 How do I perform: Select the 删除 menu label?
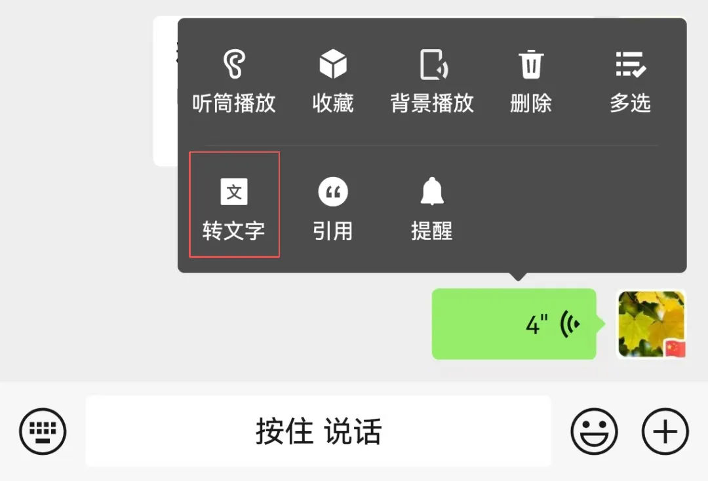click(531, 104)
